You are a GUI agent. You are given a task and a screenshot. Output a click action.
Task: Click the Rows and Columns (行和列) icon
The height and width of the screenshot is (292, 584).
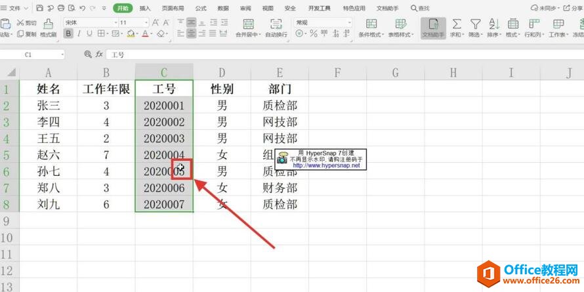534,24
